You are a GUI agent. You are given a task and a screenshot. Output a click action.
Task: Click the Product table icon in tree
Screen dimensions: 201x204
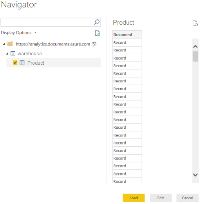(x=22, y=63)
